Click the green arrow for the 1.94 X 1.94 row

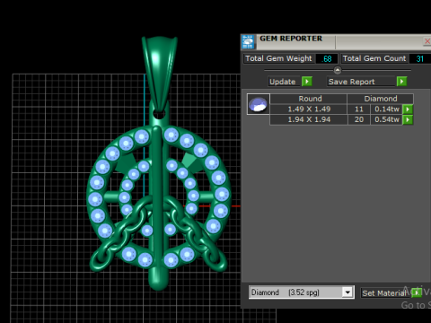(x=408, y=119)
